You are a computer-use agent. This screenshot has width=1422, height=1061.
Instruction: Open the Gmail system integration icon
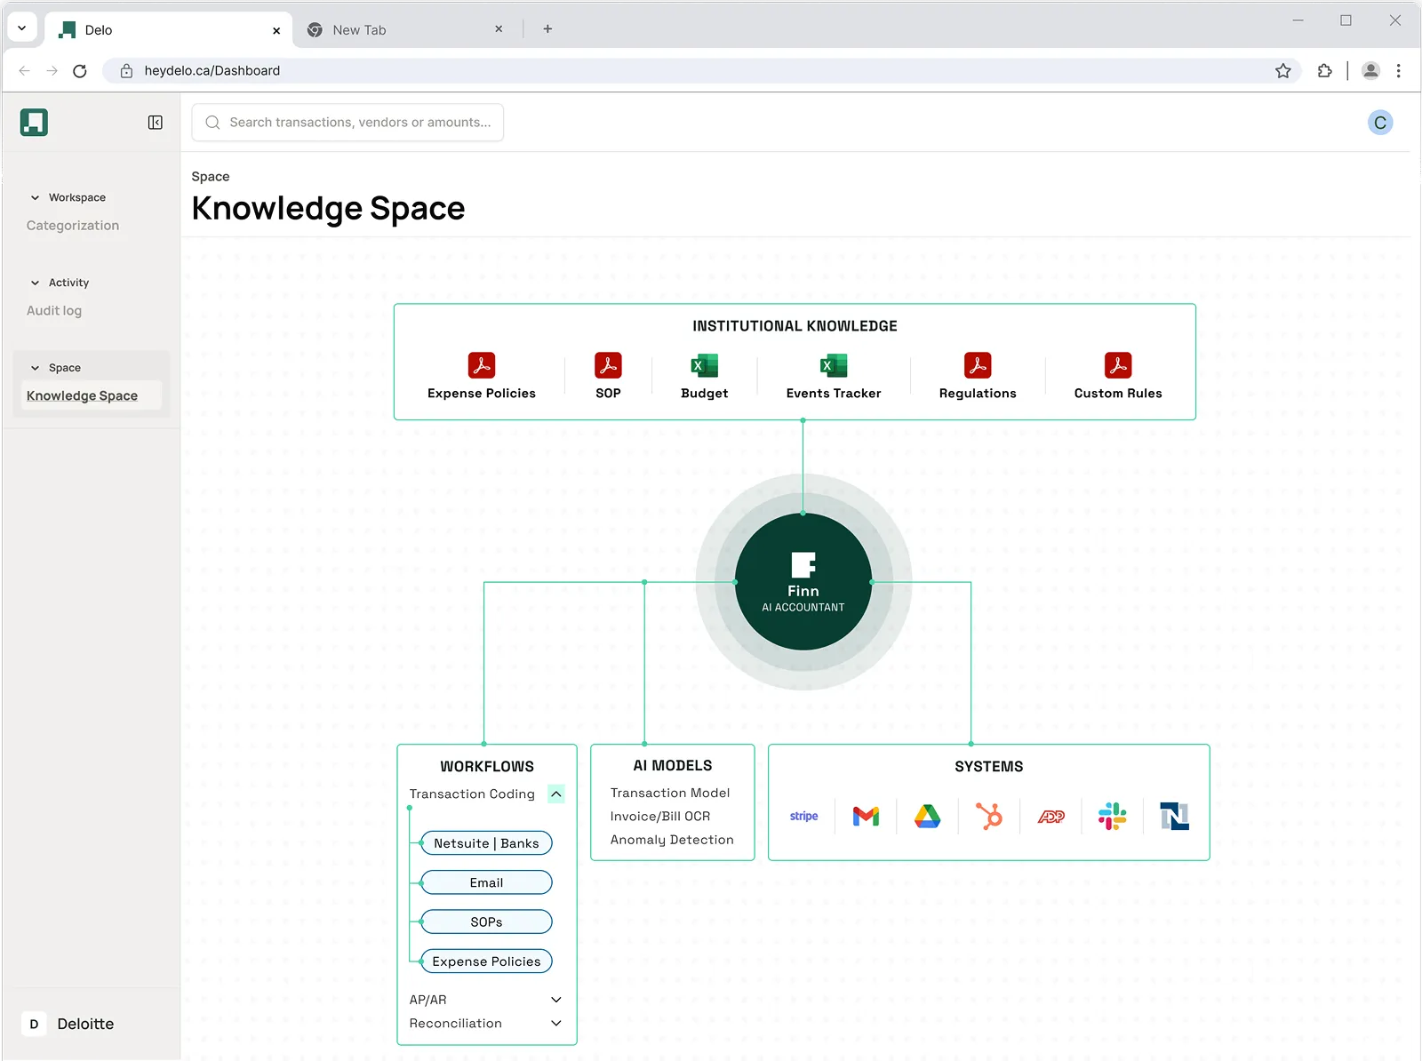tap(866, 816)
